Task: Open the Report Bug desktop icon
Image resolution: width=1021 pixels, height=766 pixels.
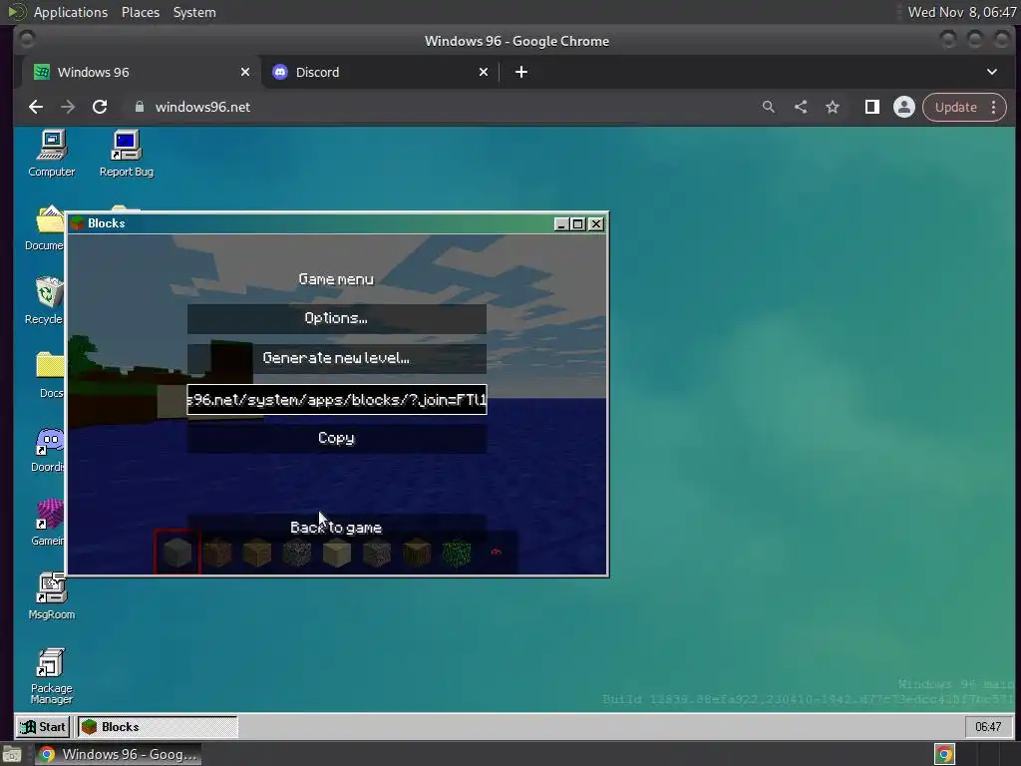Action: click(x=127, y=154)
